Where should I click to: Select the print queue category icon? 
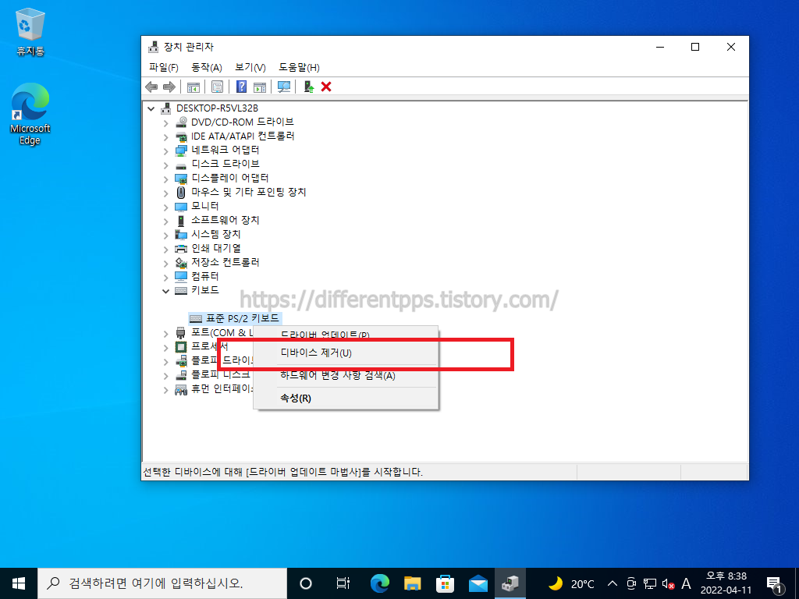pos(181,249)
